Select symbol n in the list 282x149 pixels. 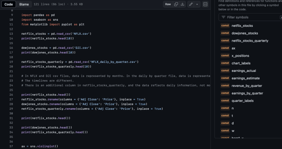coord(233,109)
